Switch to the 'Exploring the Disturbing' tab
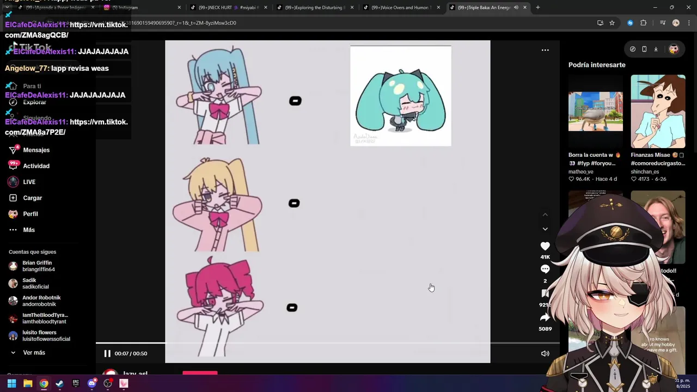This screenshot has height=392, width=697. click(315, 8)
